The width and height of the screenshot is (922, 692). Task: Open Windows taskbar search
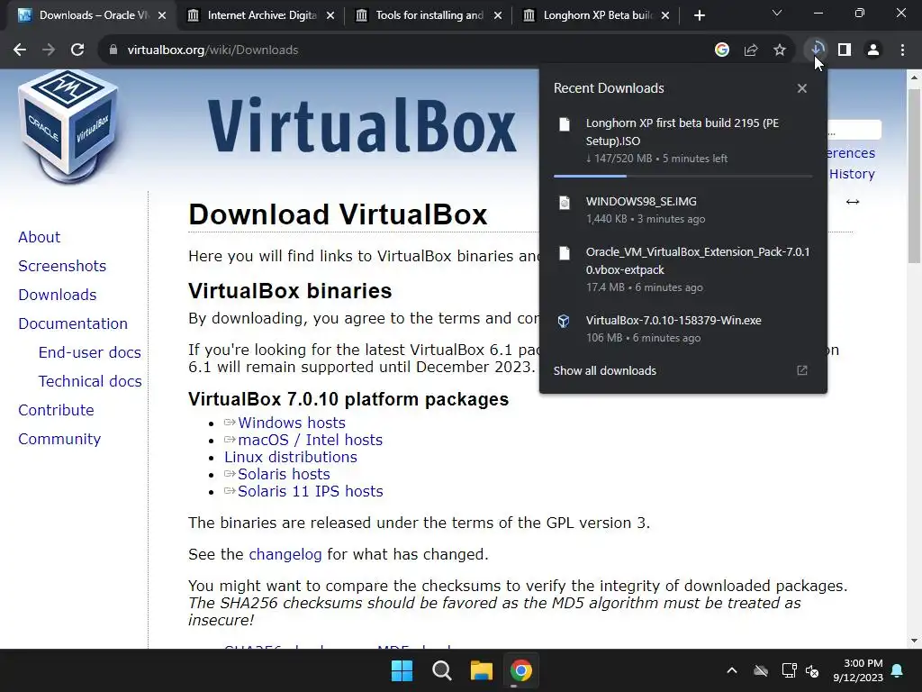441,670
